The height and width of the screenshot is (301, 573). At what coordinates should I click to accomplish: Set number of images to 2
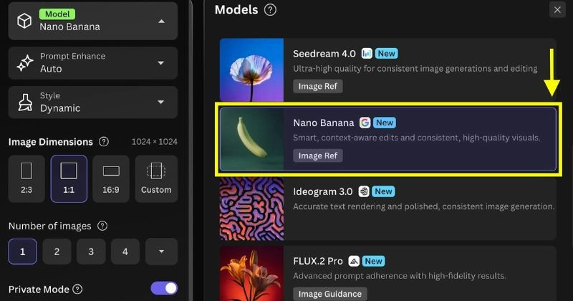pyautogui.click(x=57, y=252)
